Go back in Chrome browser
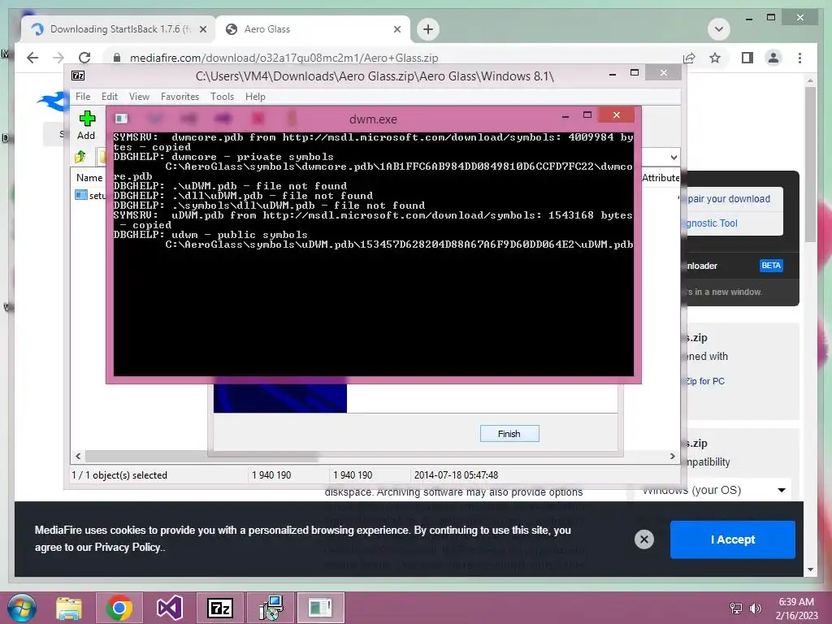Screen dimensions: 832x624 pyautogui.click(x=32, y=58)
